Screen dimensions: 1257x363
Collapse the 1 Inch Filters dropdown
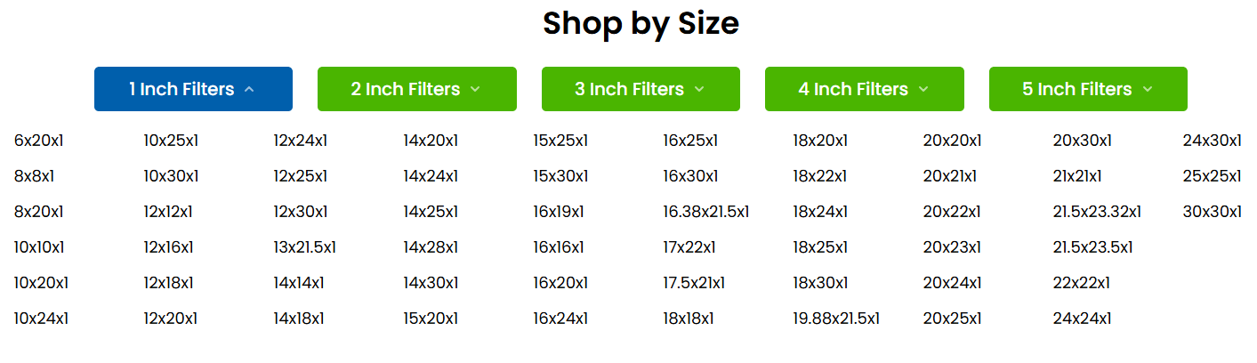click(193, 89)
